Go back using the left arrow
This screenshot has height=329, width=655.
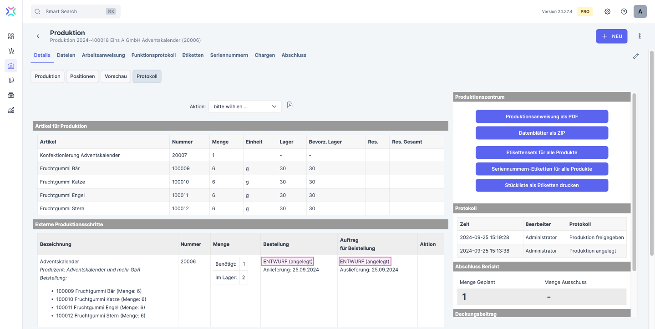[x=38, y=36]
